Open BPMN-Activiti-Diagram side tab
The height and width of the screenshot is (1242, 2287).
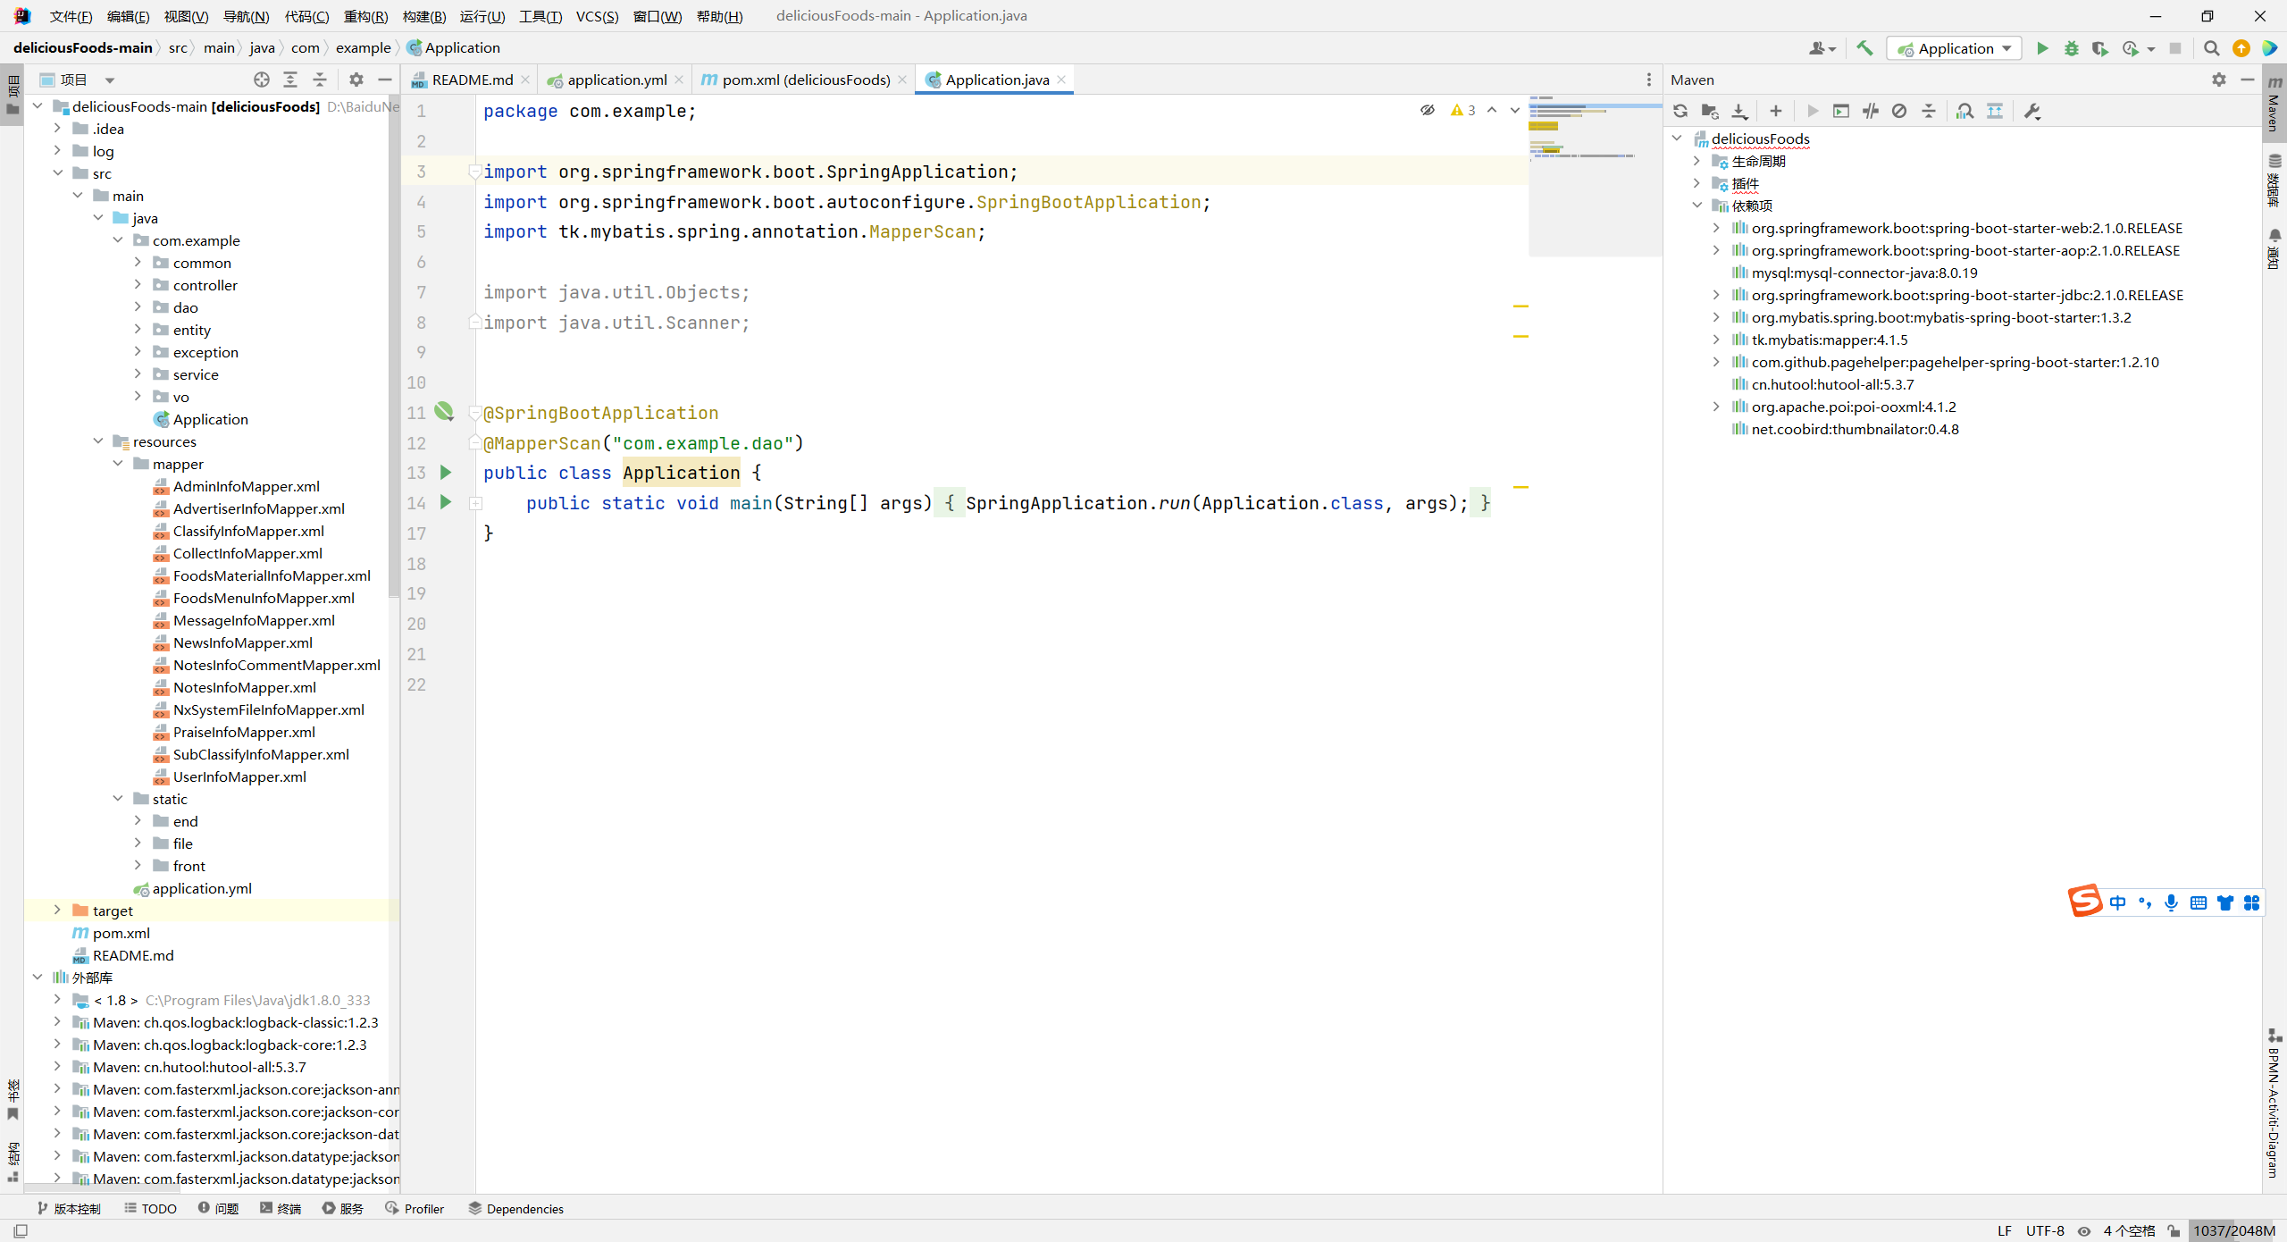click(x=2274, y=1104)
